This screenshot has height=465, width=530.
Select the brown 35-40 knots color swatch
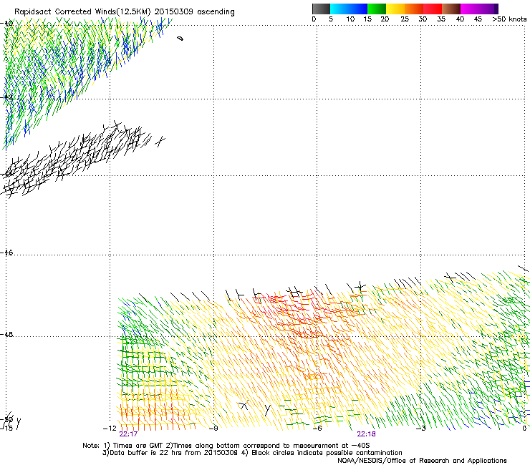[x=451, y=9]
